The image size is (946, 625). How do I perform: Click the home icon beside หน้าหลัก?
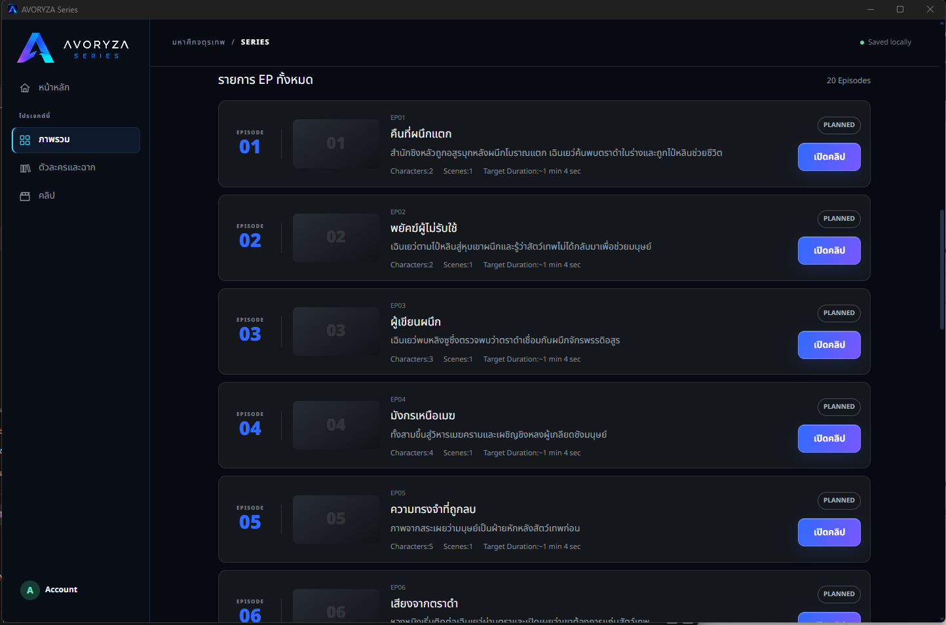point(25,88)
